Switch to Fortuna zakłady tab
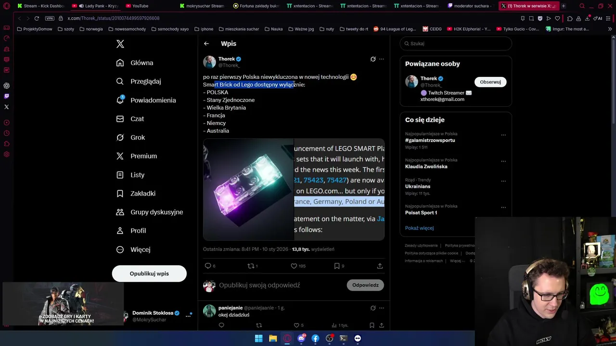 point(256,6)
